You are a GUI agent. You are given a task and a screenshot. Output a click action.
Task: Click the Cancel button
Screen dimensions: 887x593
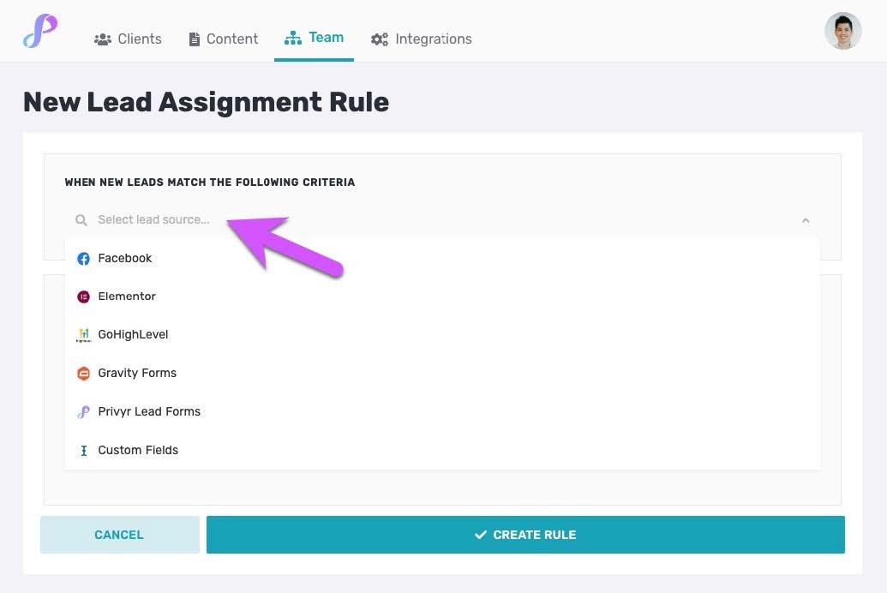pyautogui.click(x=119, y=534)
